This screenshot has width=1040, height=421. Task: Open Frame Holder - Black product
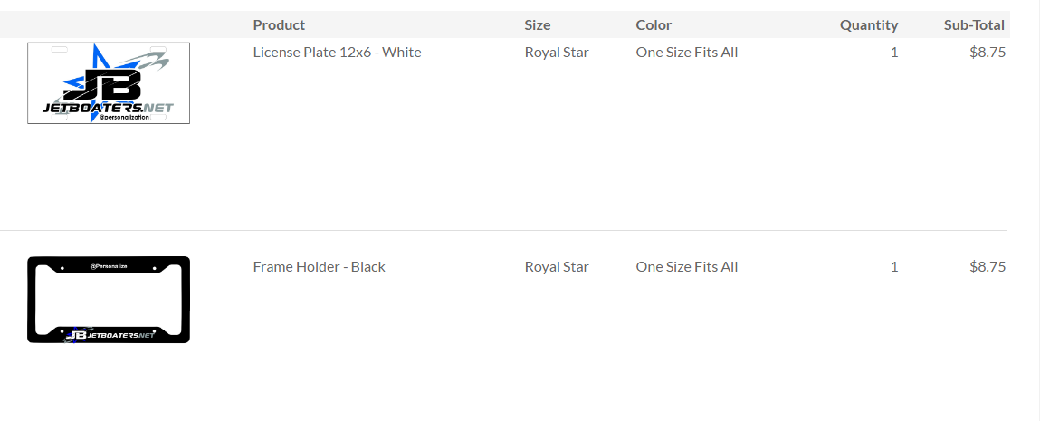[x=319, y=267]
